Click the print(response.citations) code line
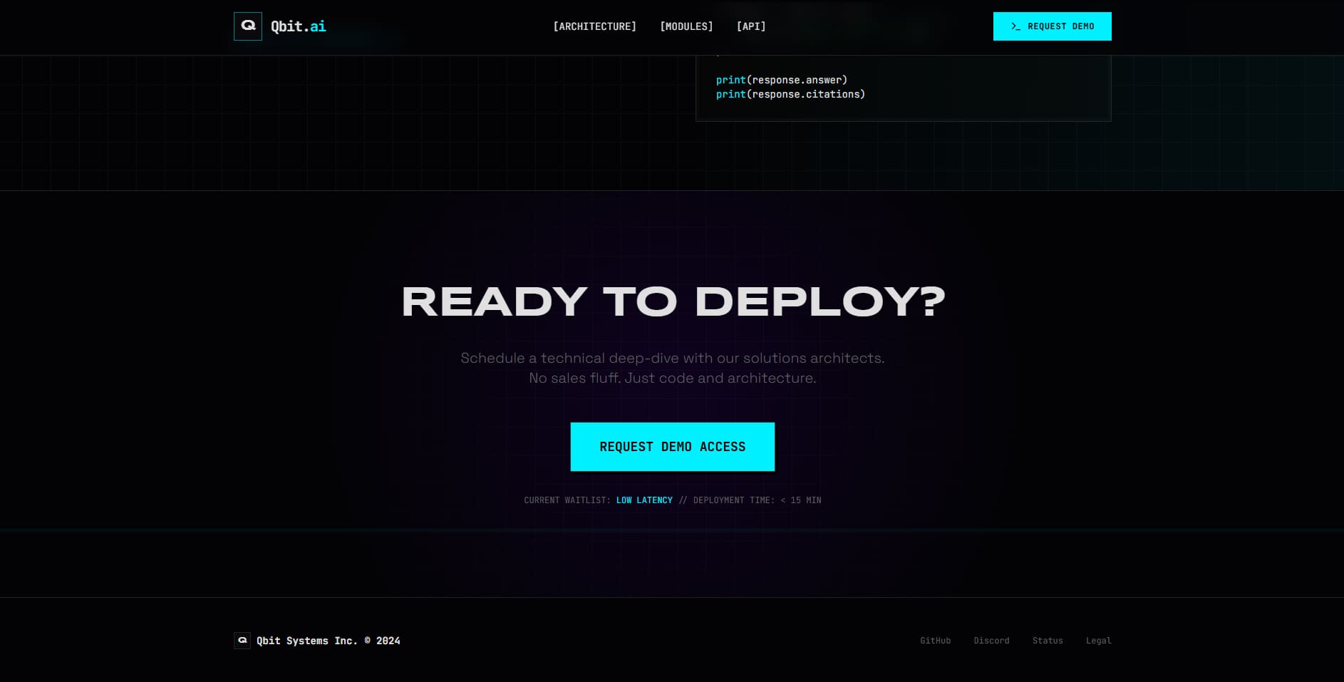The image size is (1344, 682). coord(790,94)
